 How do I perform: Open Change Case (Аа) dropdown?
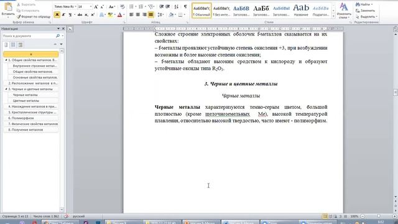[112, 7]
